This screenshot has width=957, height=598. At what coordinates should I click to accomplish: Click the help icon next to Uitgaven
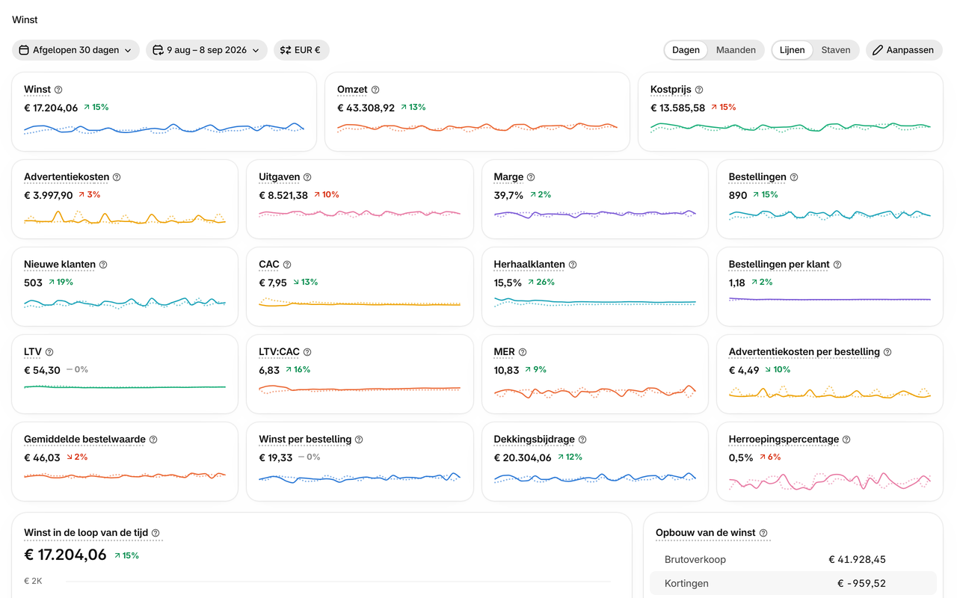pos(307,177)
